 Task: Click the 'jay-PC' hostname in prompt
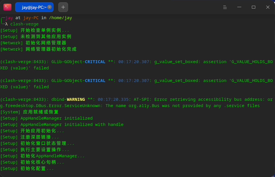click(x=31, y=18)
